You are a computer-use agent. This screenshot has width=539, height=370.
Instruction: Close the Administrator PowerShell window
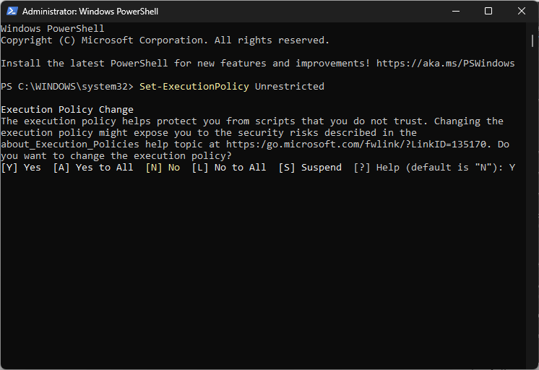point(521,11)
